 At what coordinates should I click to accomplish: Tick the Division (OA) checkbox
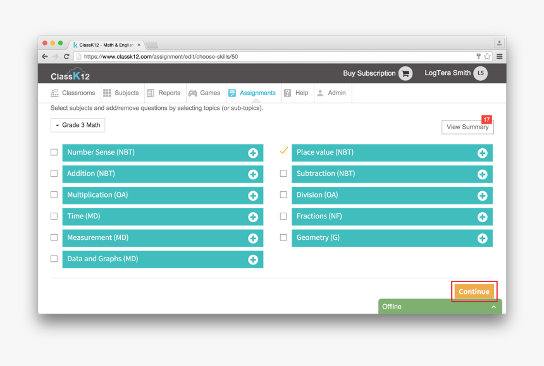click(283, 195)
